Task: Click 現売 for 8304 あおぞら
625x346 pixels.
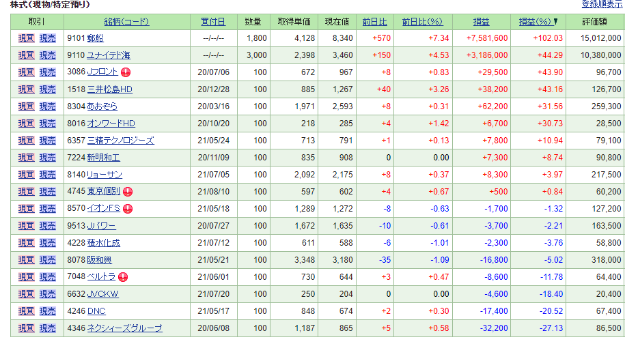Action: 47,106
